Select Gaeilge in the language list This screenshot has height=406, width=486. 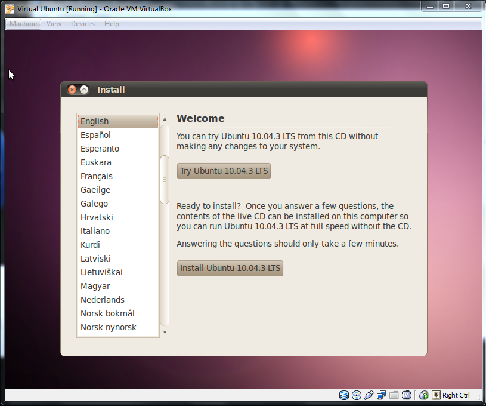[x=118, y=190]
